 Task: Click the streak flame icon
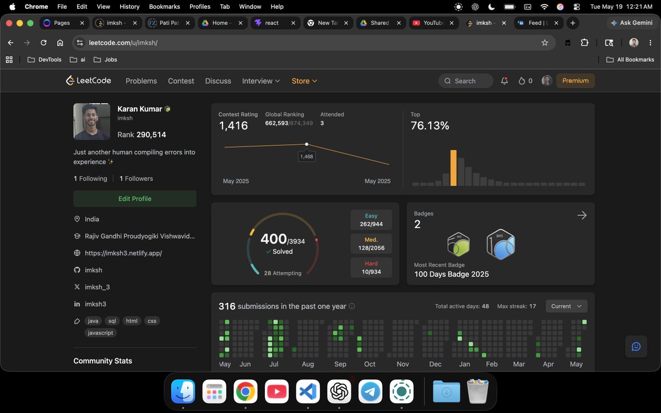pos(522,81)
